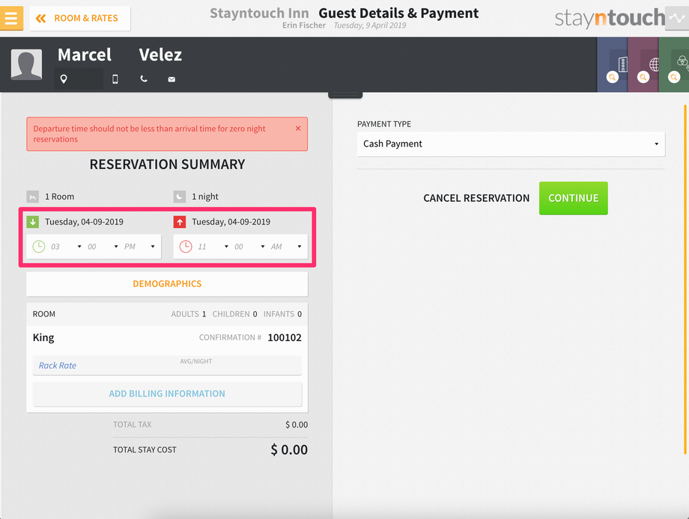
Task: Open the company card tab
Action: (612, 64)
